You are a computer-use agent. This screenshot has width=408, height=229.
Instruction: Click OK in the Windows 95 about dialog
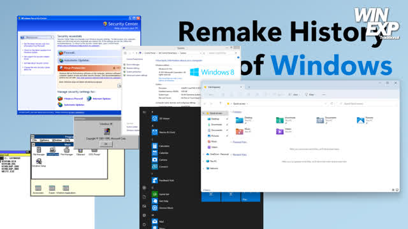(106, 144)
